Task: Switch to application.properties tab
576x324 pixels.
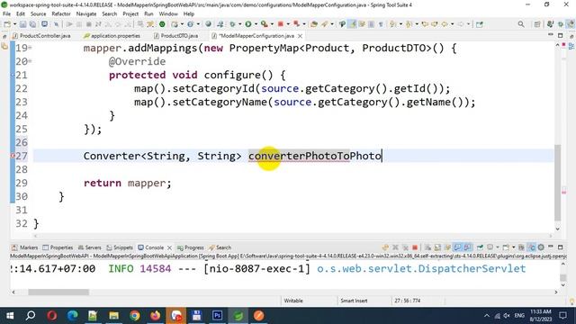Action: [112, 36]
